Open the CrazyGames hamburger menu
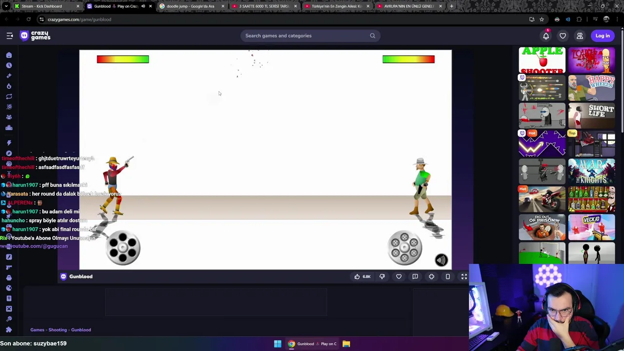 pyautogui.click(x=10, y=36)
